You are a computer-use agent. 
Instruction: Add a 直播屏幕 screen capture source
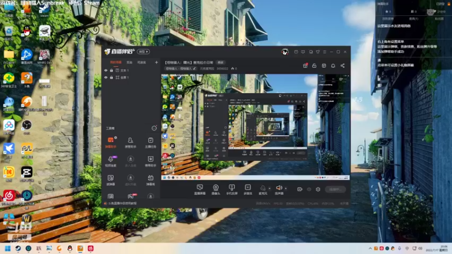(x=199, y=190)
